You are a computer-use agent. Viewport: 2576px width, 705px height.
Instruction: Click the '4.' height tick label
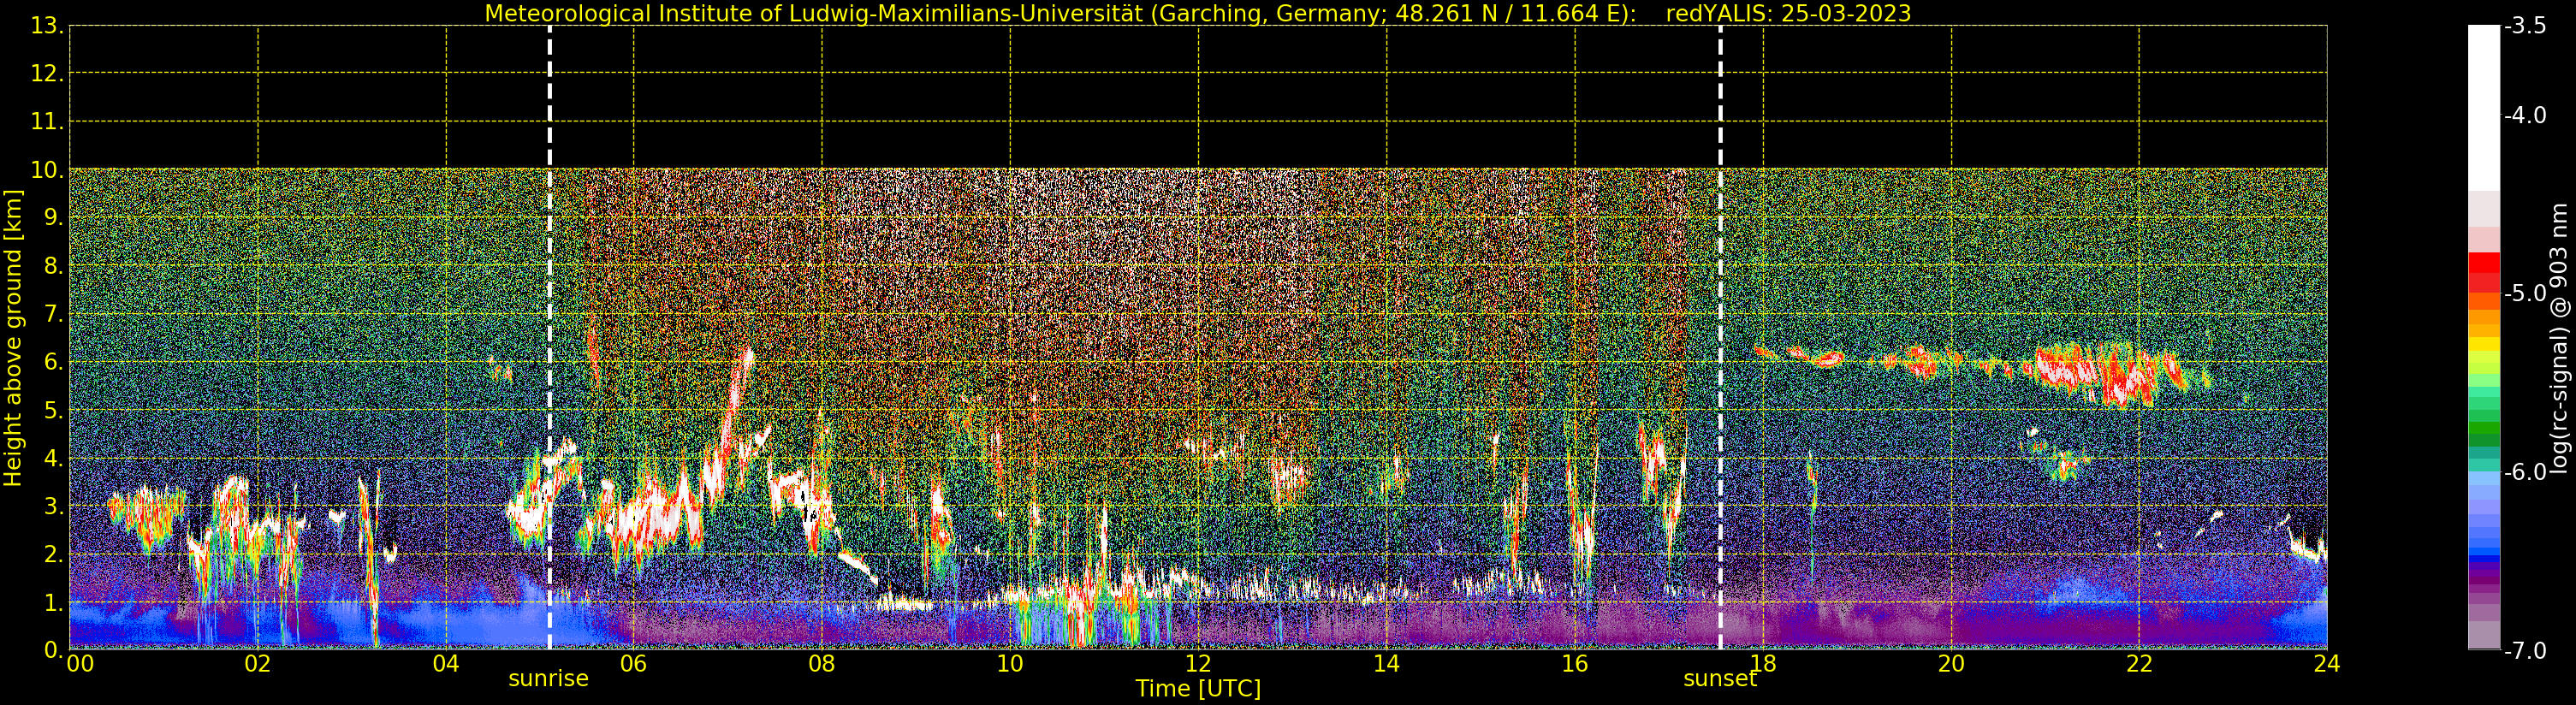point(53,458)
